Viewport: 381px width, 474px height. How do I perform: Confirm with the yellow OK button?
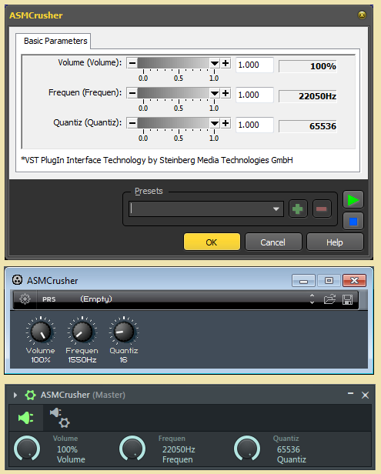pyautogui.click(x=212, y=242)
